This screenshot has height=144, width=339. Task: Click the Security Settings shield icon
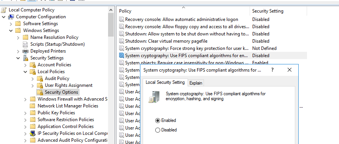click(x=25, y=58)
